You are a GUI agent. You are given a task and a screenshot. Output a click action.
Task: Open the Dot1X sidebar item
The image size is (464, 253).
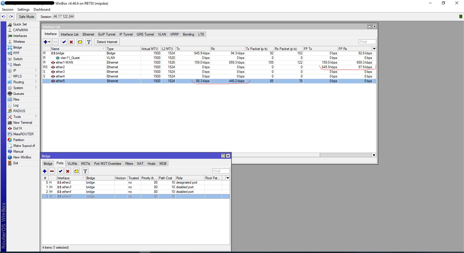[17, 128]
